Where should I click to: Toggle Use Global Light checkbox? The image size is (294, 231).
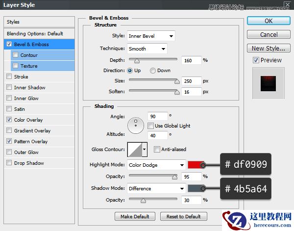point(151,126)
